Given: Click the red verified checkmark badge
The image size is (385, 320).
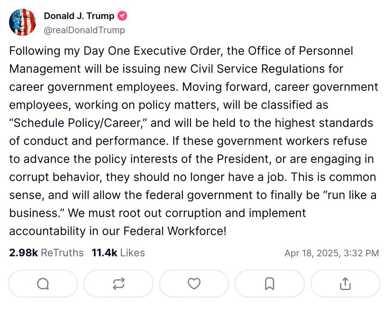Looking at the screenshot, I should [x=123, y=16].
